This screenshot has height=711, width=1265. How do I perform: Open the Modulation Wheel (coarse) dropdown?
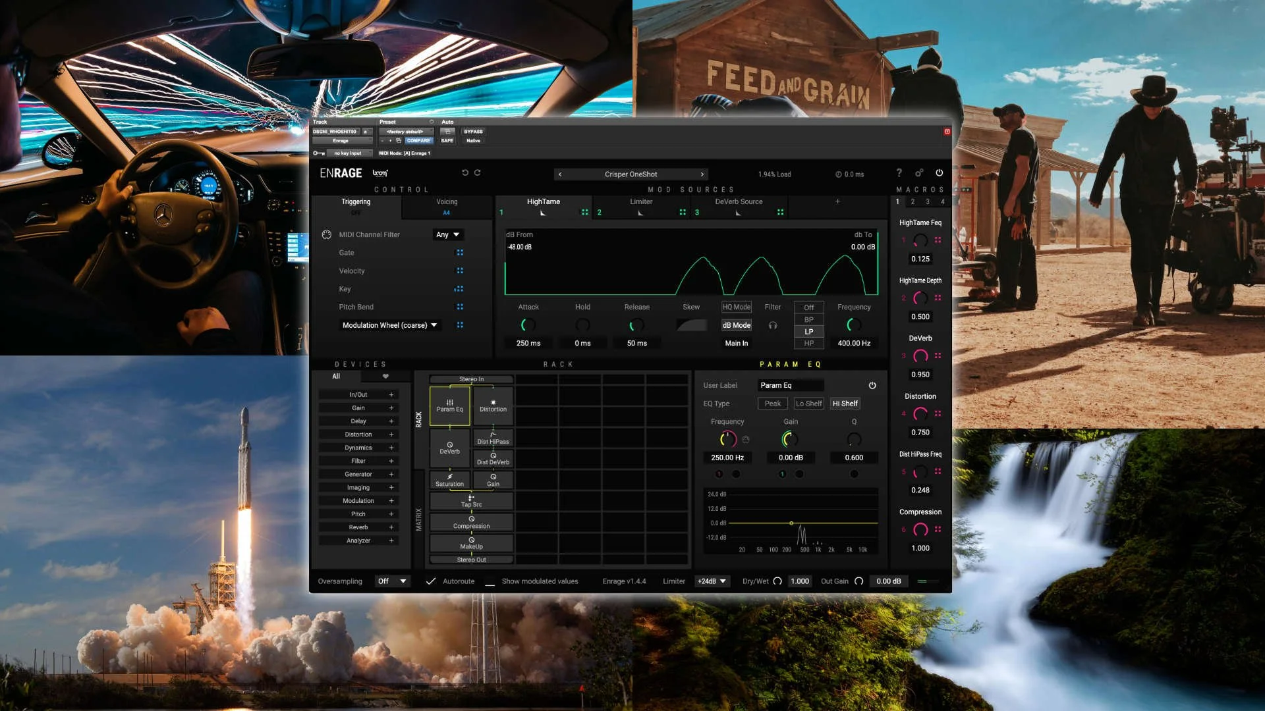[389, 325]
